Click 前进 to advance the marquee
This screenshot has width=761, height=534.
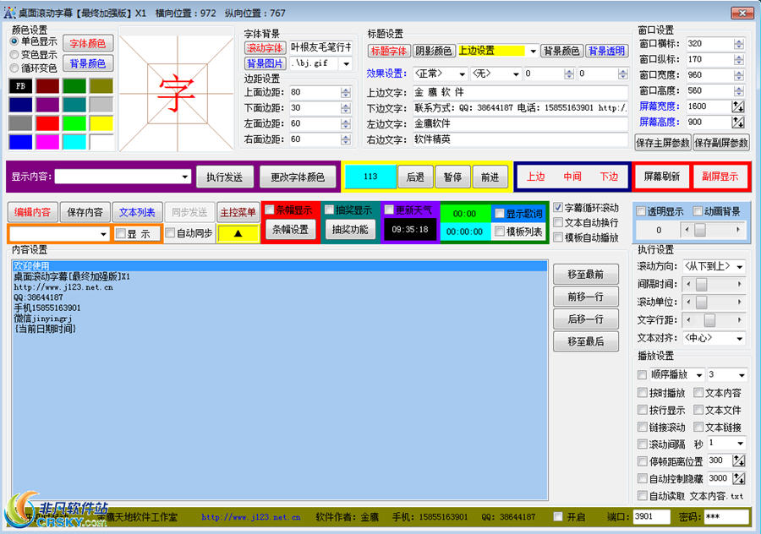(490, 177)
